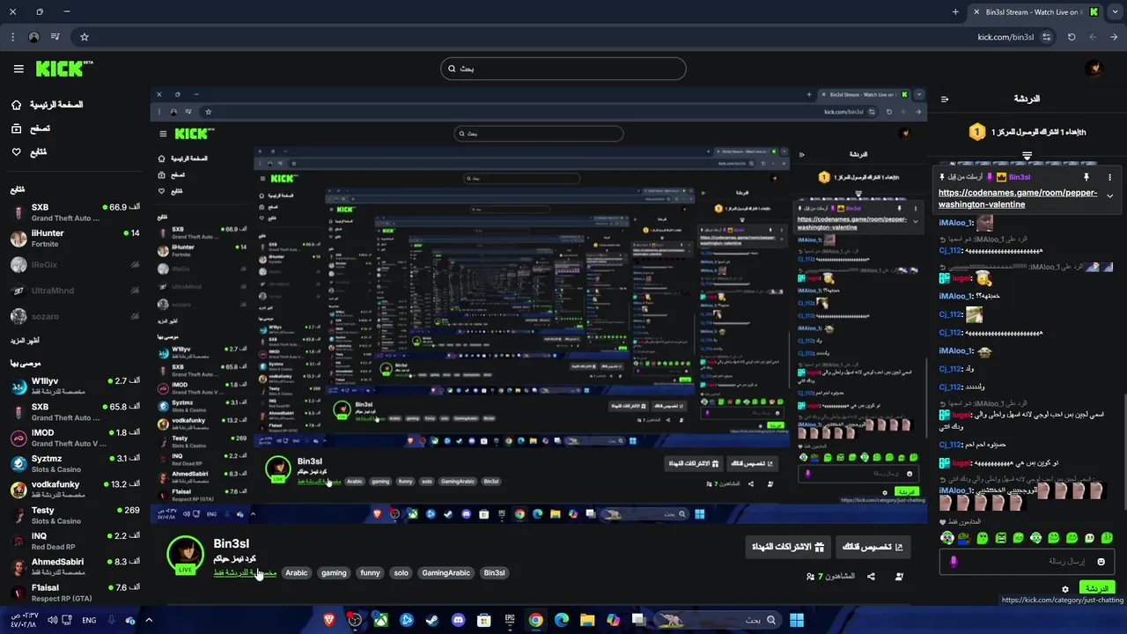Screen dimensions: 1127x634
Task: Click the تخصيص قناتك customize channel button
Action: coord(873,547)
